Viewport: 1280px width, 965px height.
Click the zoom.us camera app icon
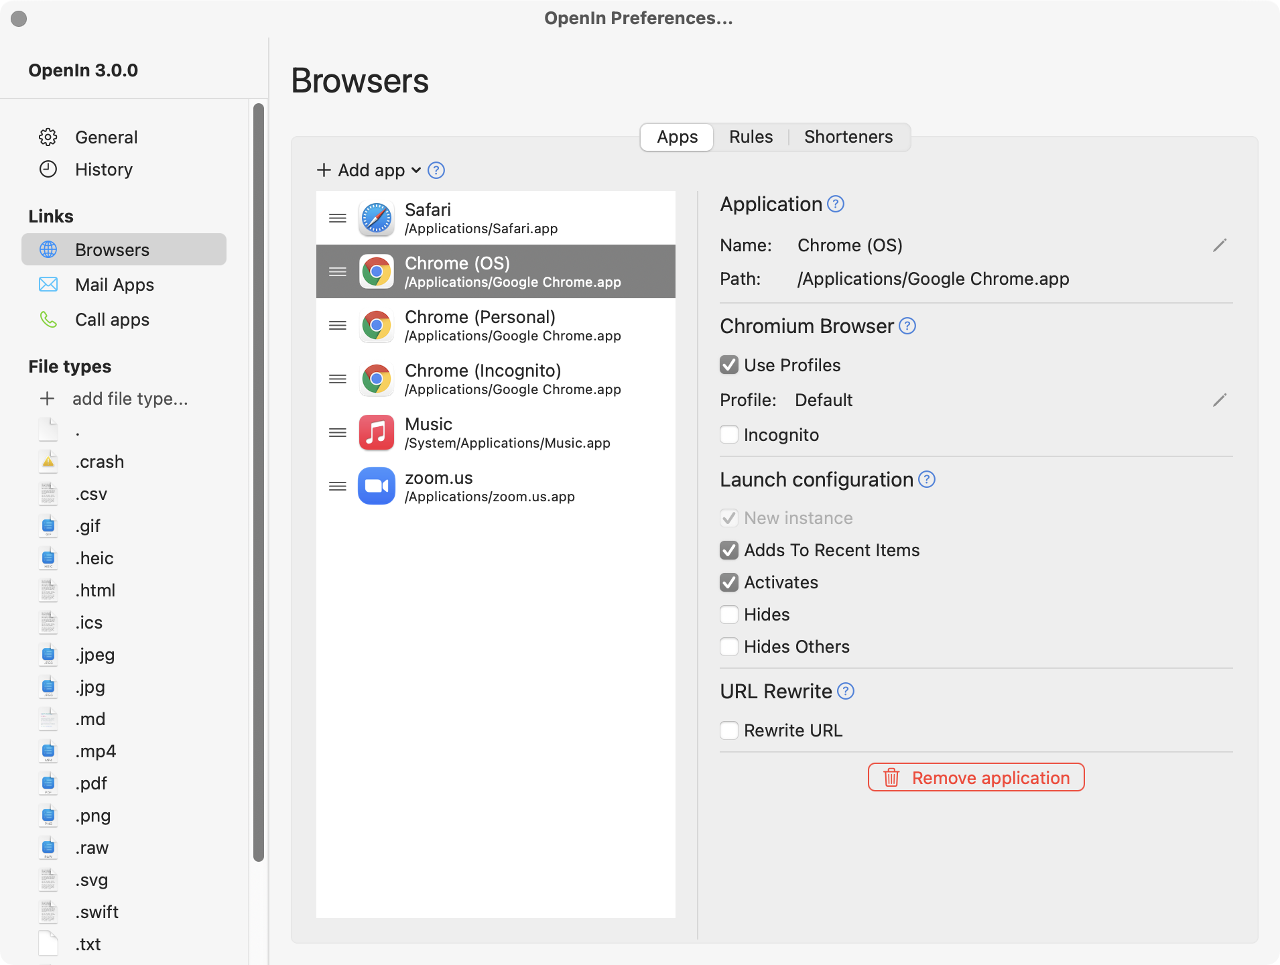click(x=377, y=486)
